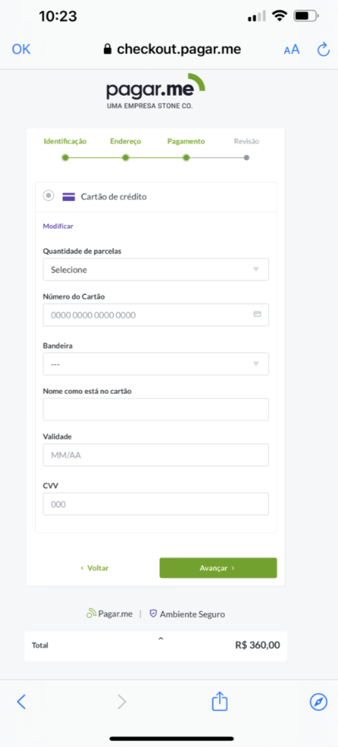Tap the Safari reload page icon
This screenshot has height=747, width=338.
[x=323, y=49]
